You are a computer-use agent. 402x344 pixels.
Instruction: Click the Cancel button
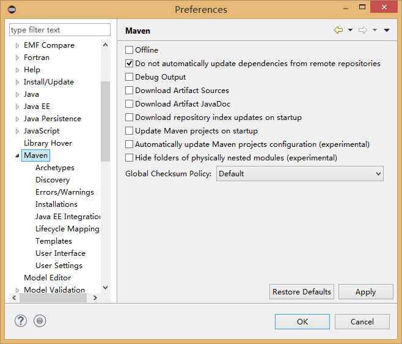point(362,321)
